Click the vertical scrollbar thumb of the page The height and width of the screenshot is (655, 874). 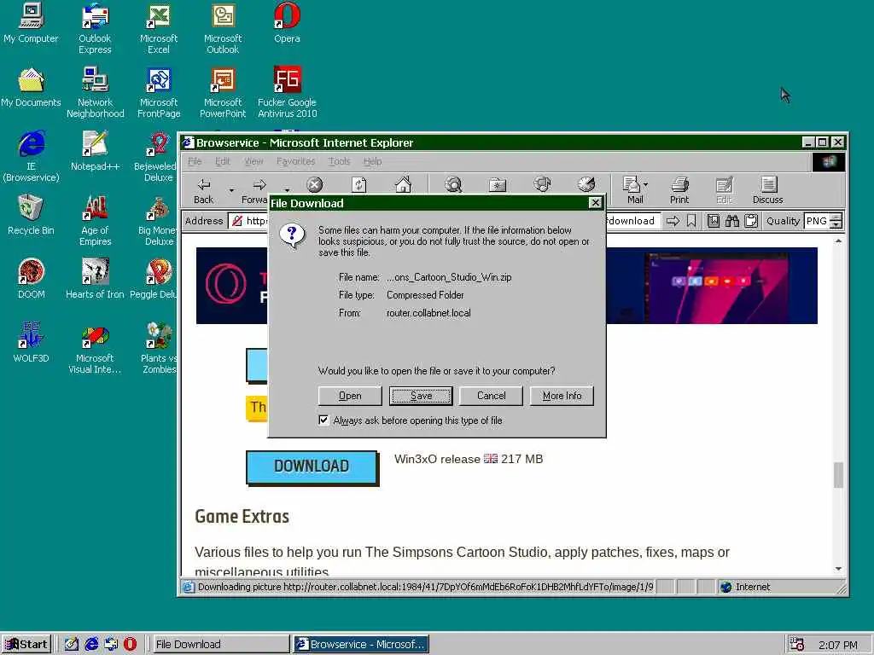pos(838,474)
